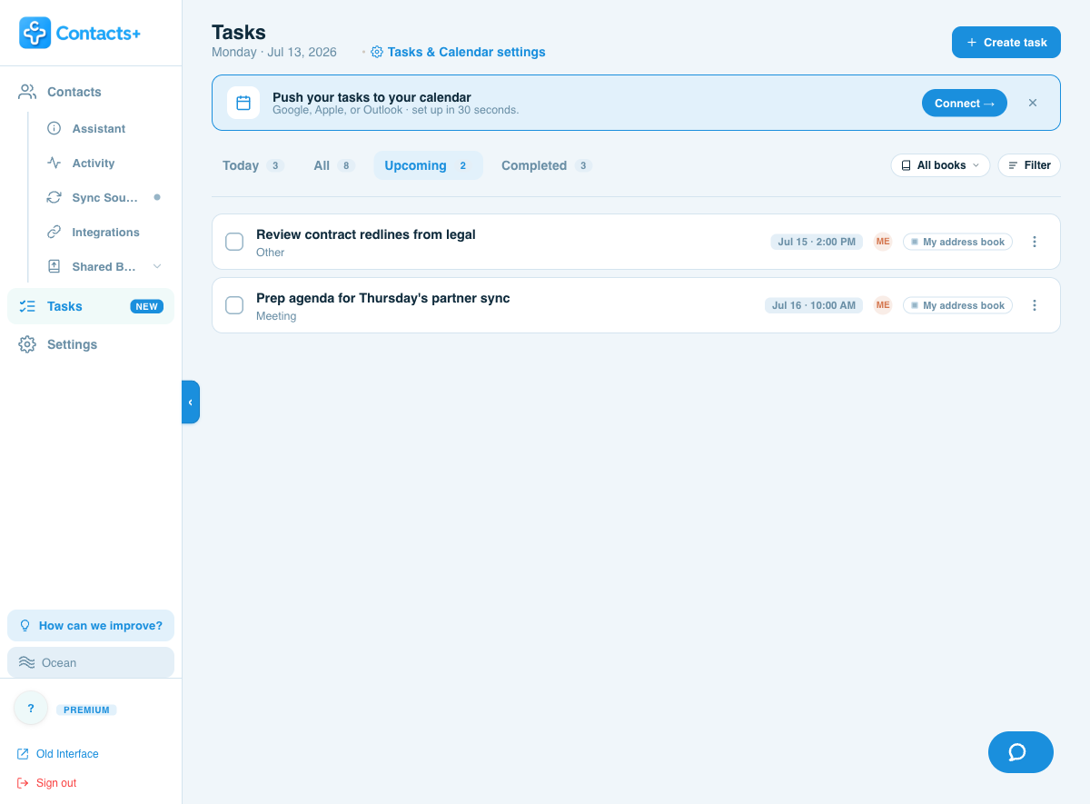
Task: Click the Integrations link icon
Action: pyautogui.click(x=54, y=232)
